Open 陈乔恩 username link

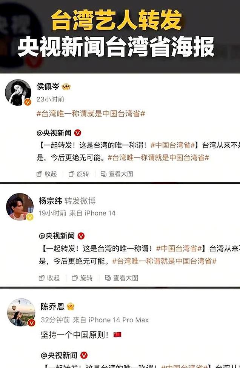(52, 306)
